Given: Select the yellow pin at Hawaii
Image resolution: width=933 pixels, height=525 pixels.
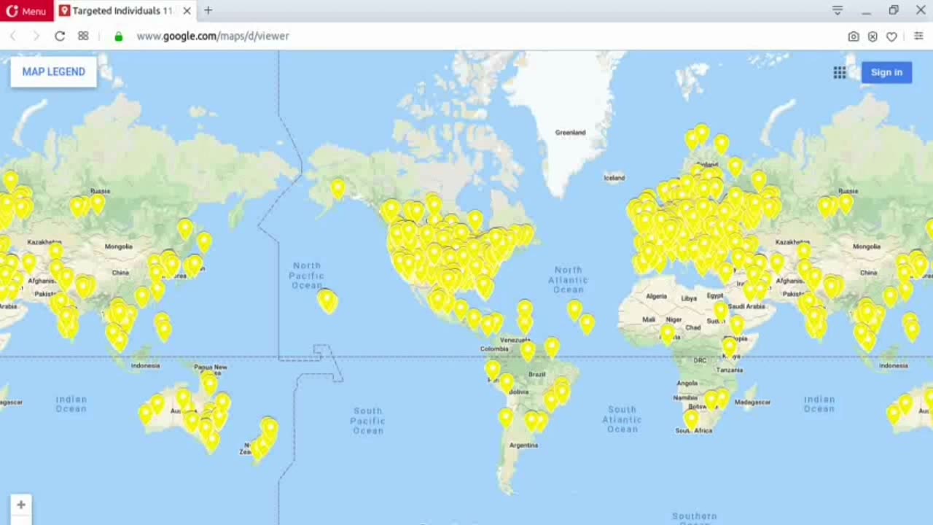Looking at the screenshot, I should pyautogui.click(x=327, y=300).
